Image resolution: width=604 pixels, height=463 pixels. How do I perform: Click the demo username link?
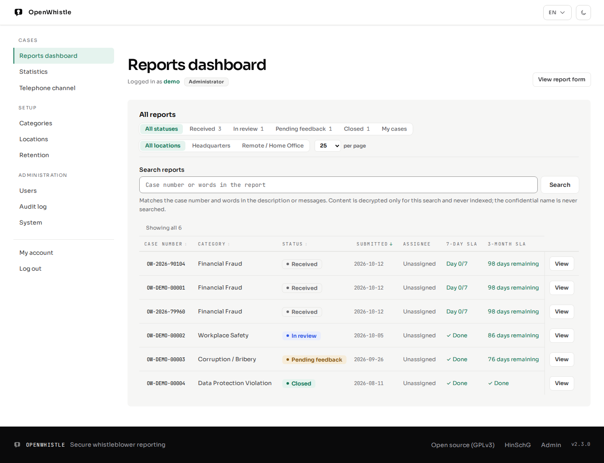coord(172,82)
